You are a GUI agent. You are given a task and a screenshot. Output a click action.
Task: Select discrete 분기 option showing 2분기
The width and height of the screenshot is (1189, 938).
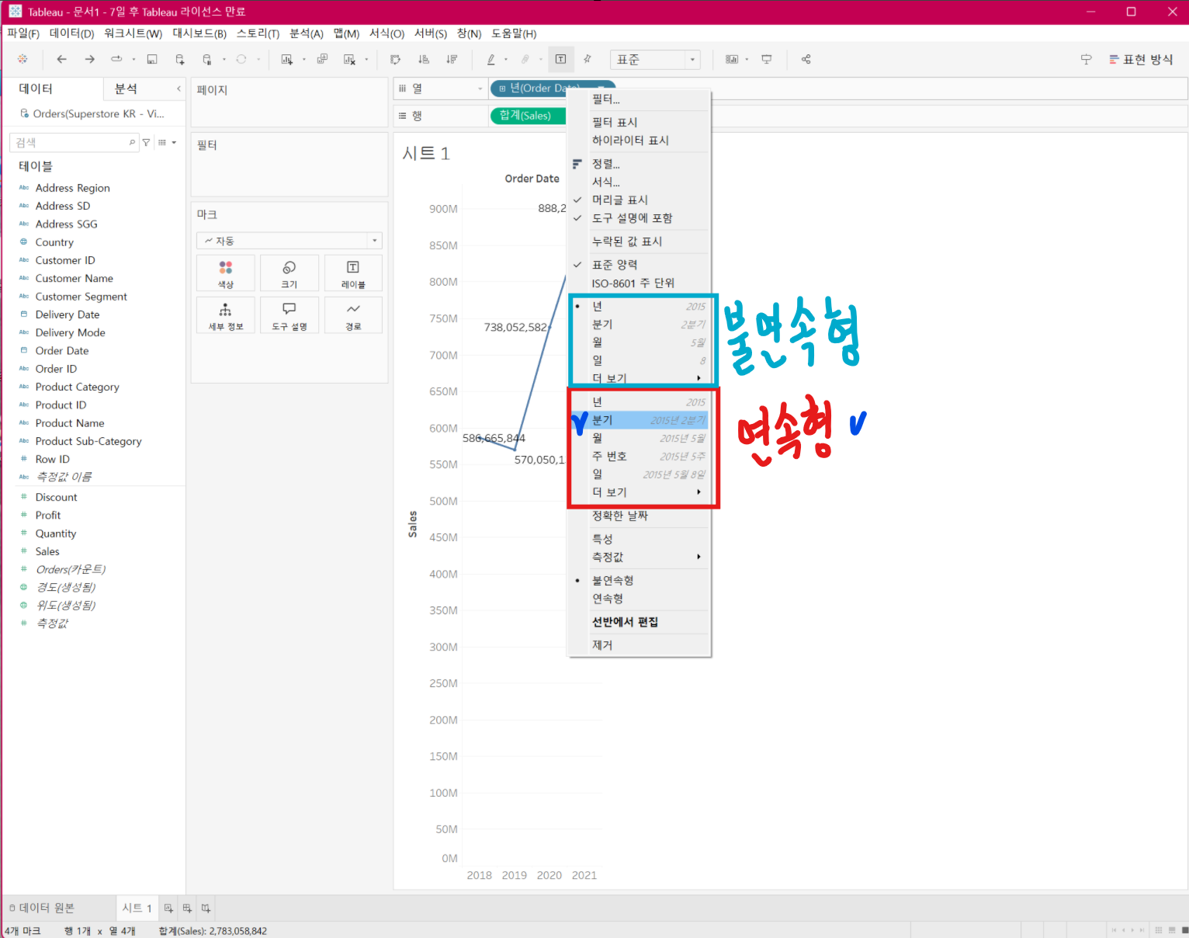pos(640,325)
